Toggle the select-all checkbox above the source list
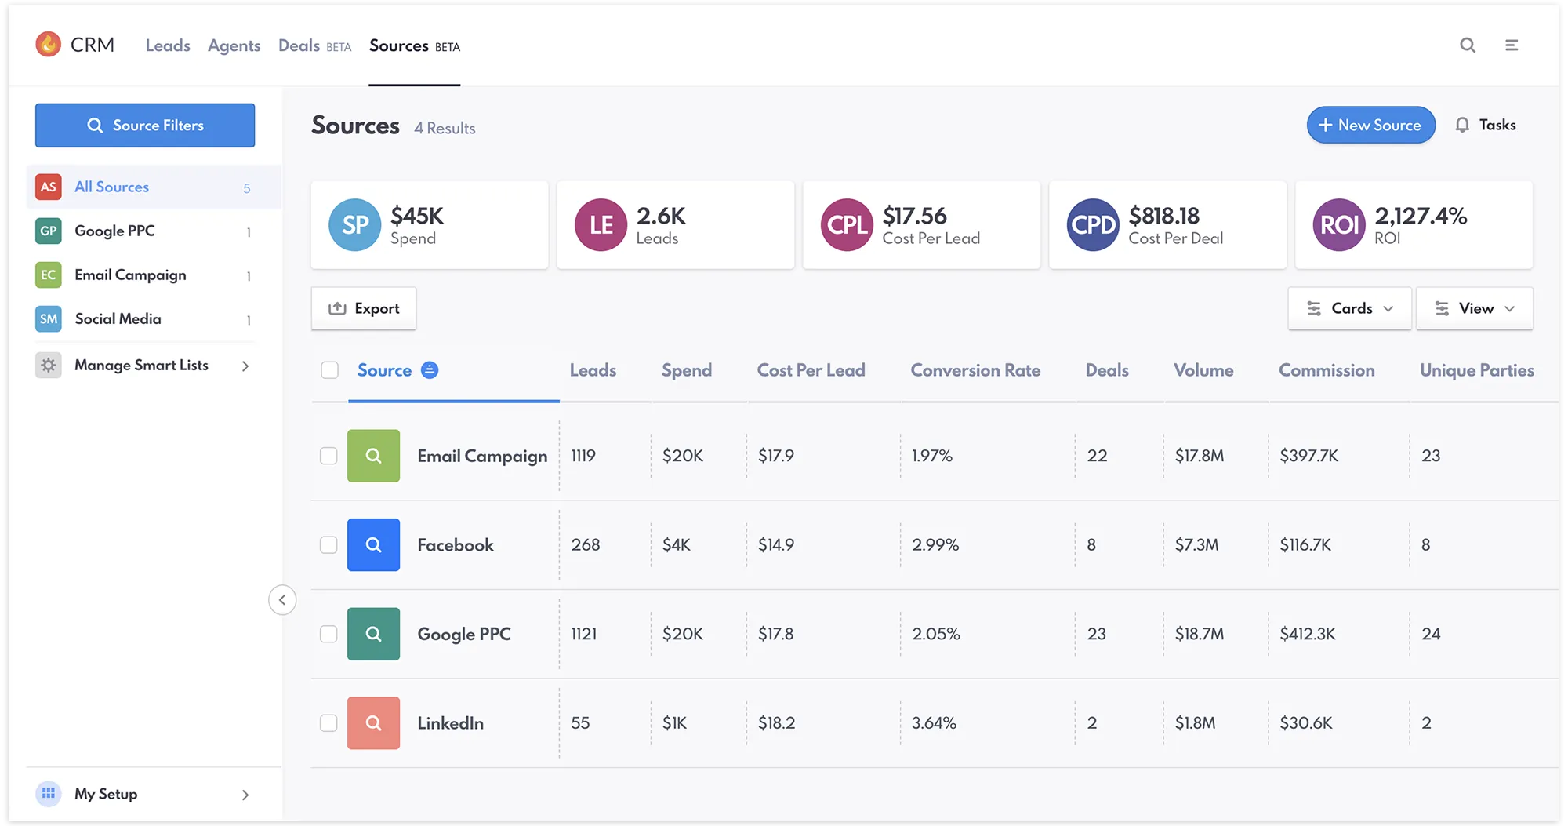The height and width of the screenshot is (826, 1568). [x=328, y=369]
